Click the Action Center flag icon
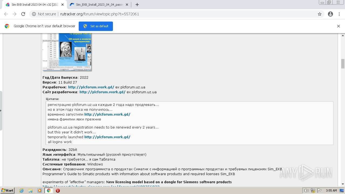This screenshot has height=194, width=345. click(319, 190)
